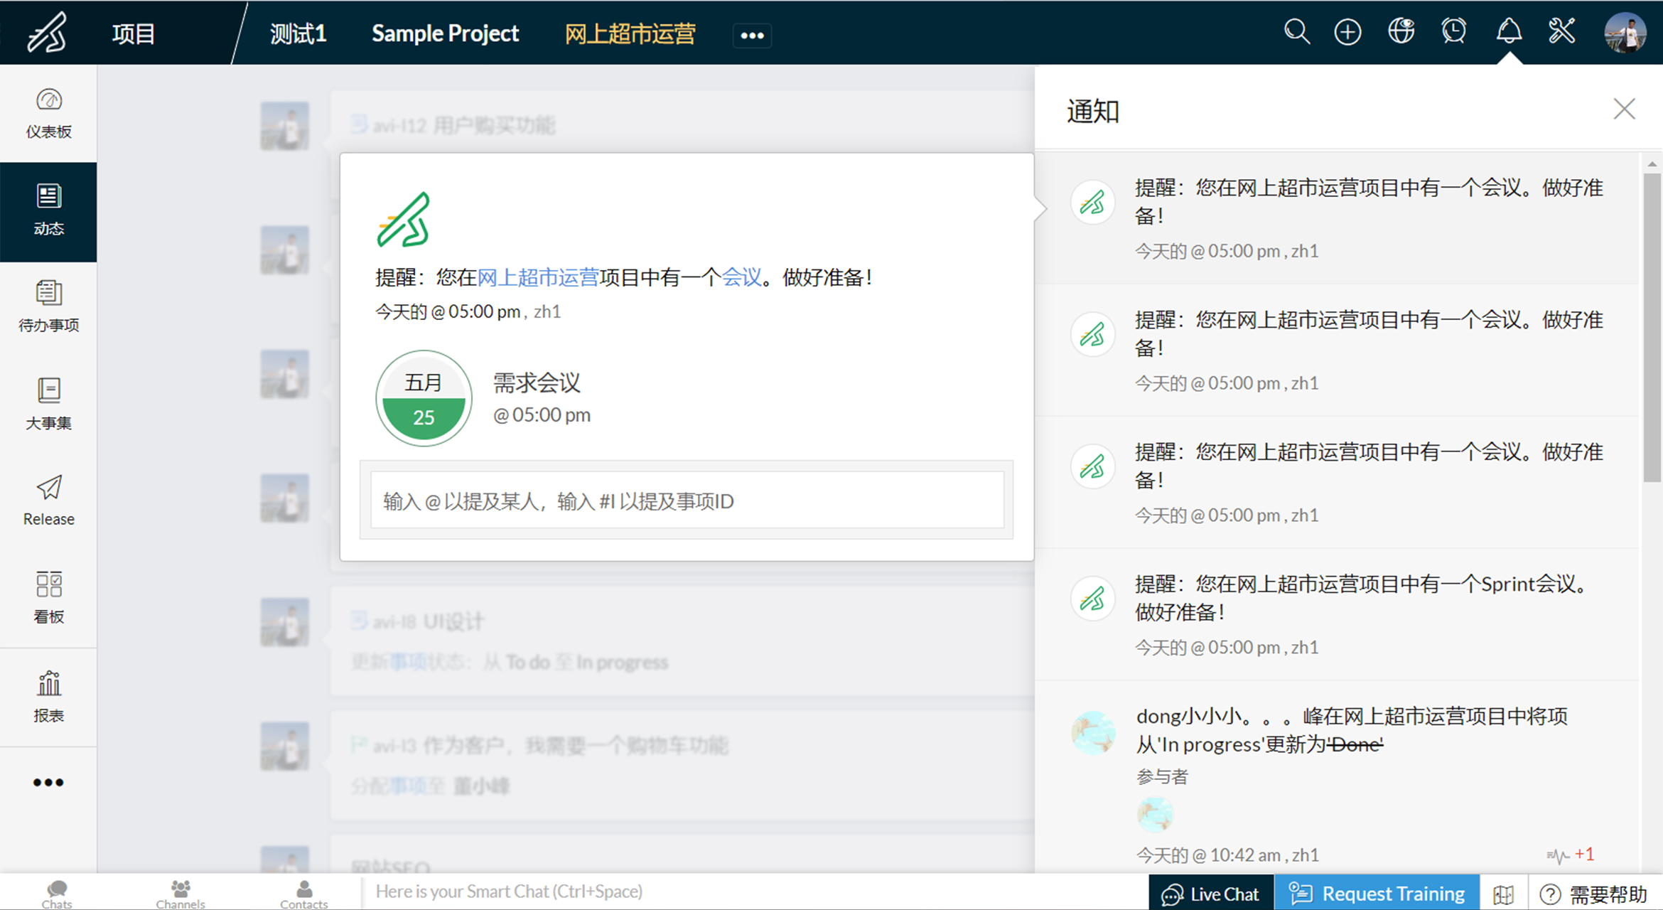Open the Release sidebar item

point(48,500)
